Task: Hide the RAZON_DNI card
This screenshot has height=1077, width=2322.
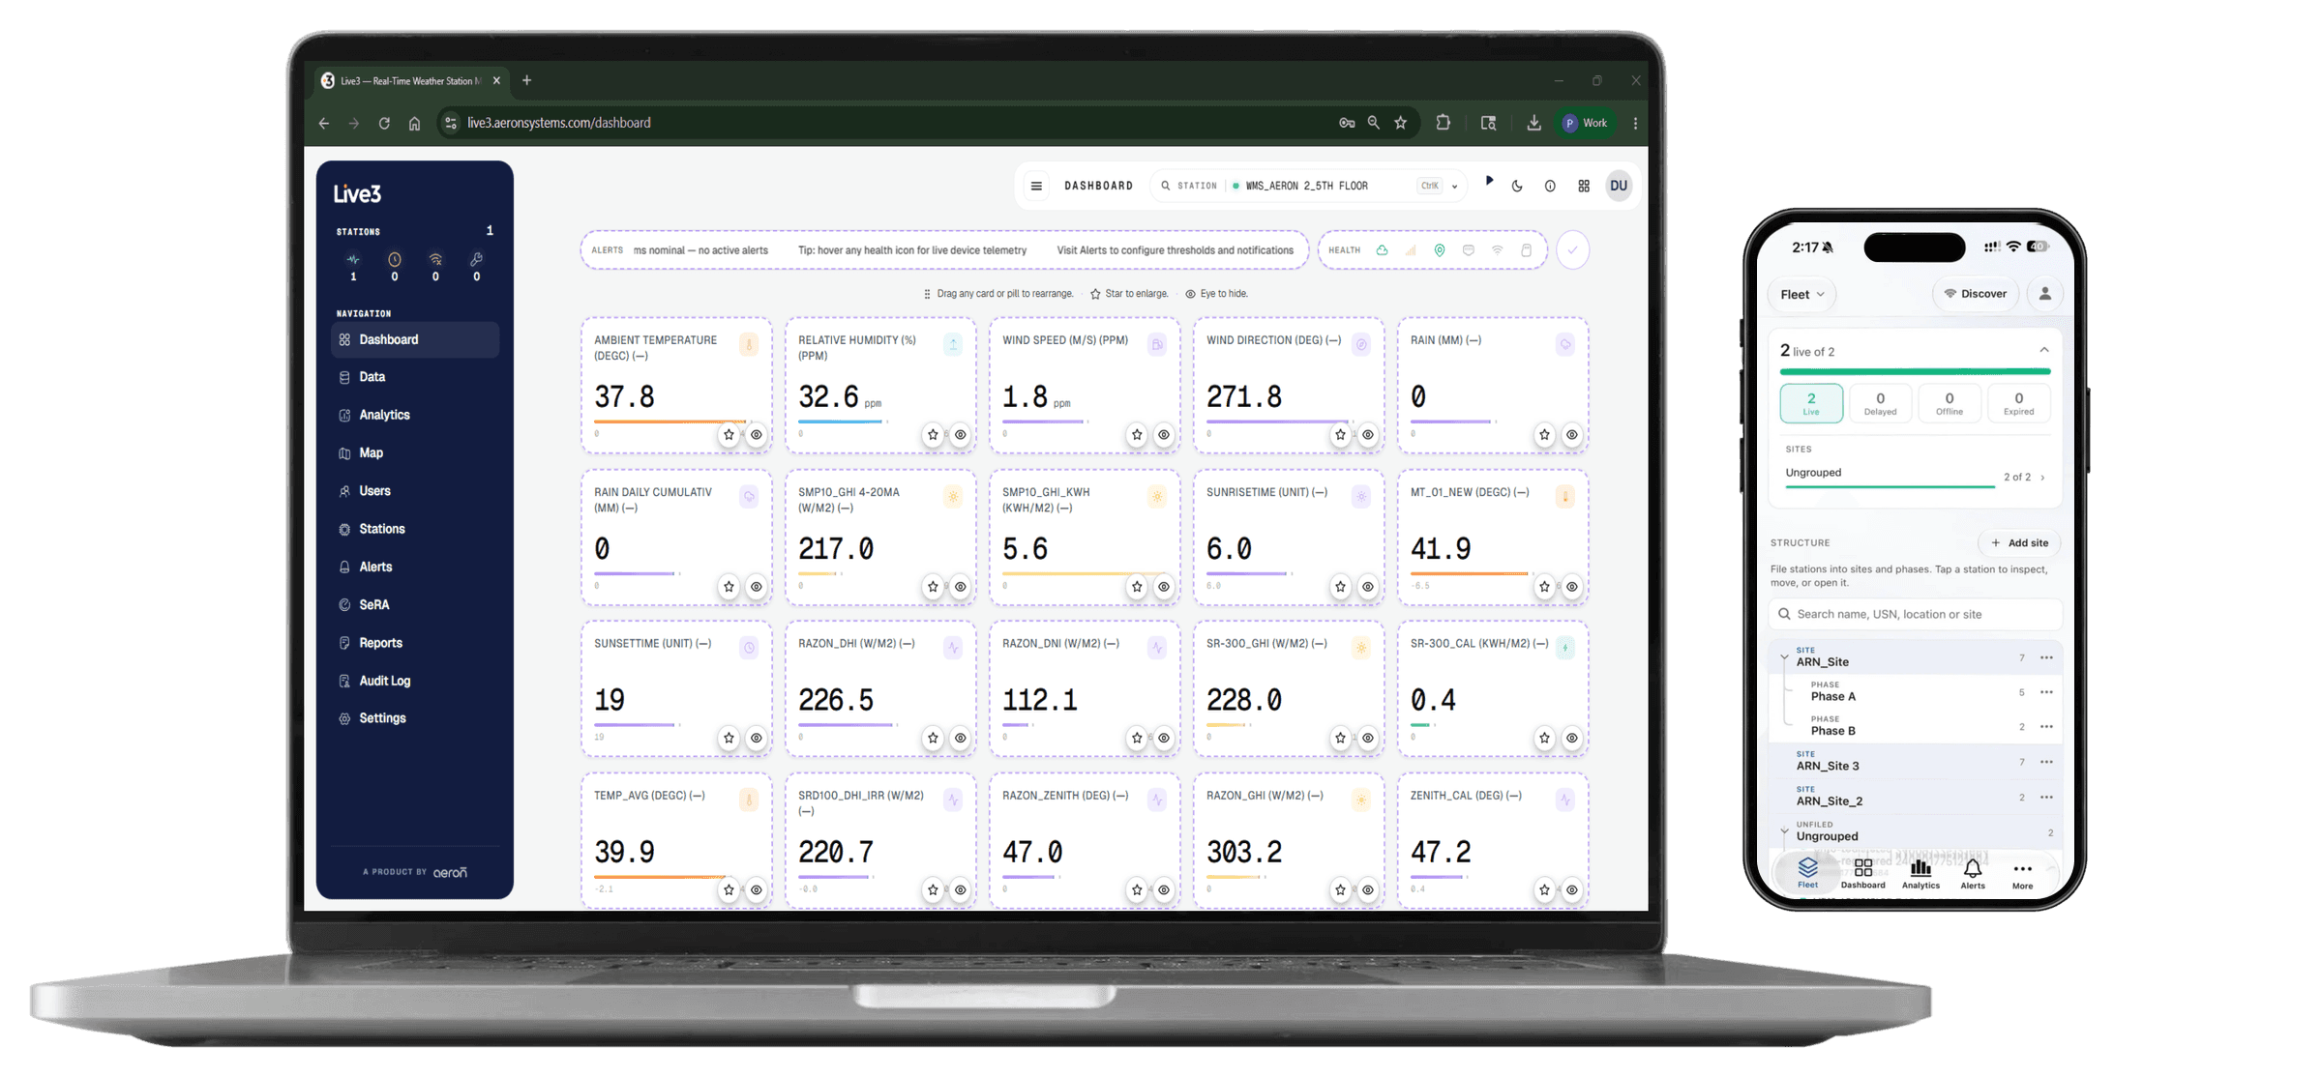Action: point(1164,738)
